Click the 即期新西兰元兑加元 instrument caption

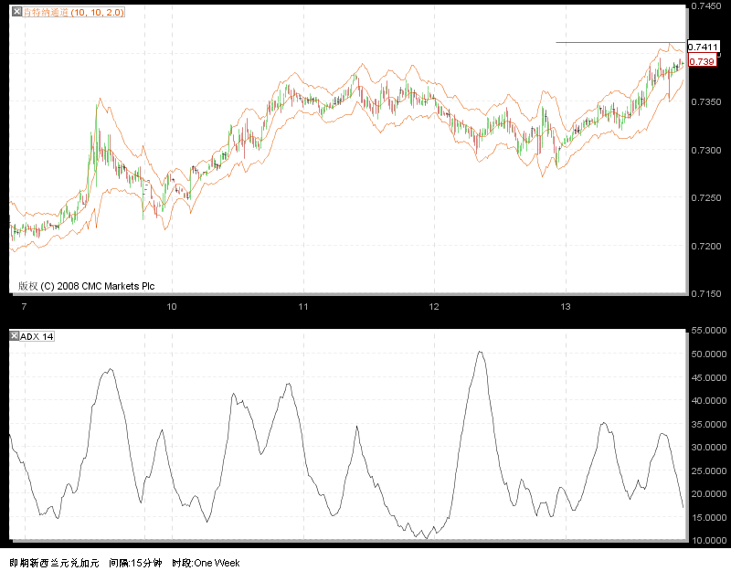click(54, 563)
